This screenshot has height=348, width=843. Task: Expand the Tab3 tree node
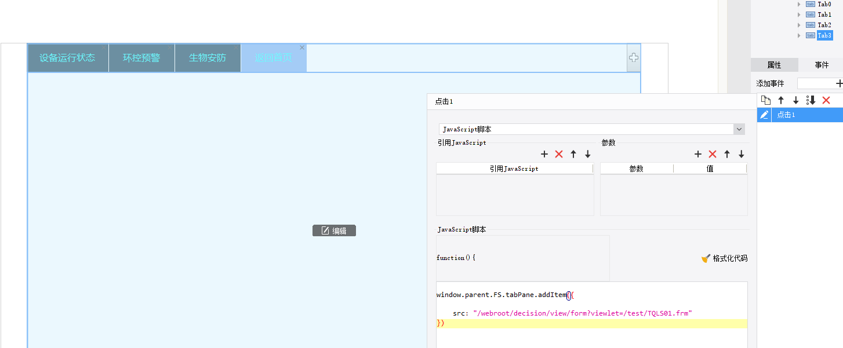pos(799,35)
